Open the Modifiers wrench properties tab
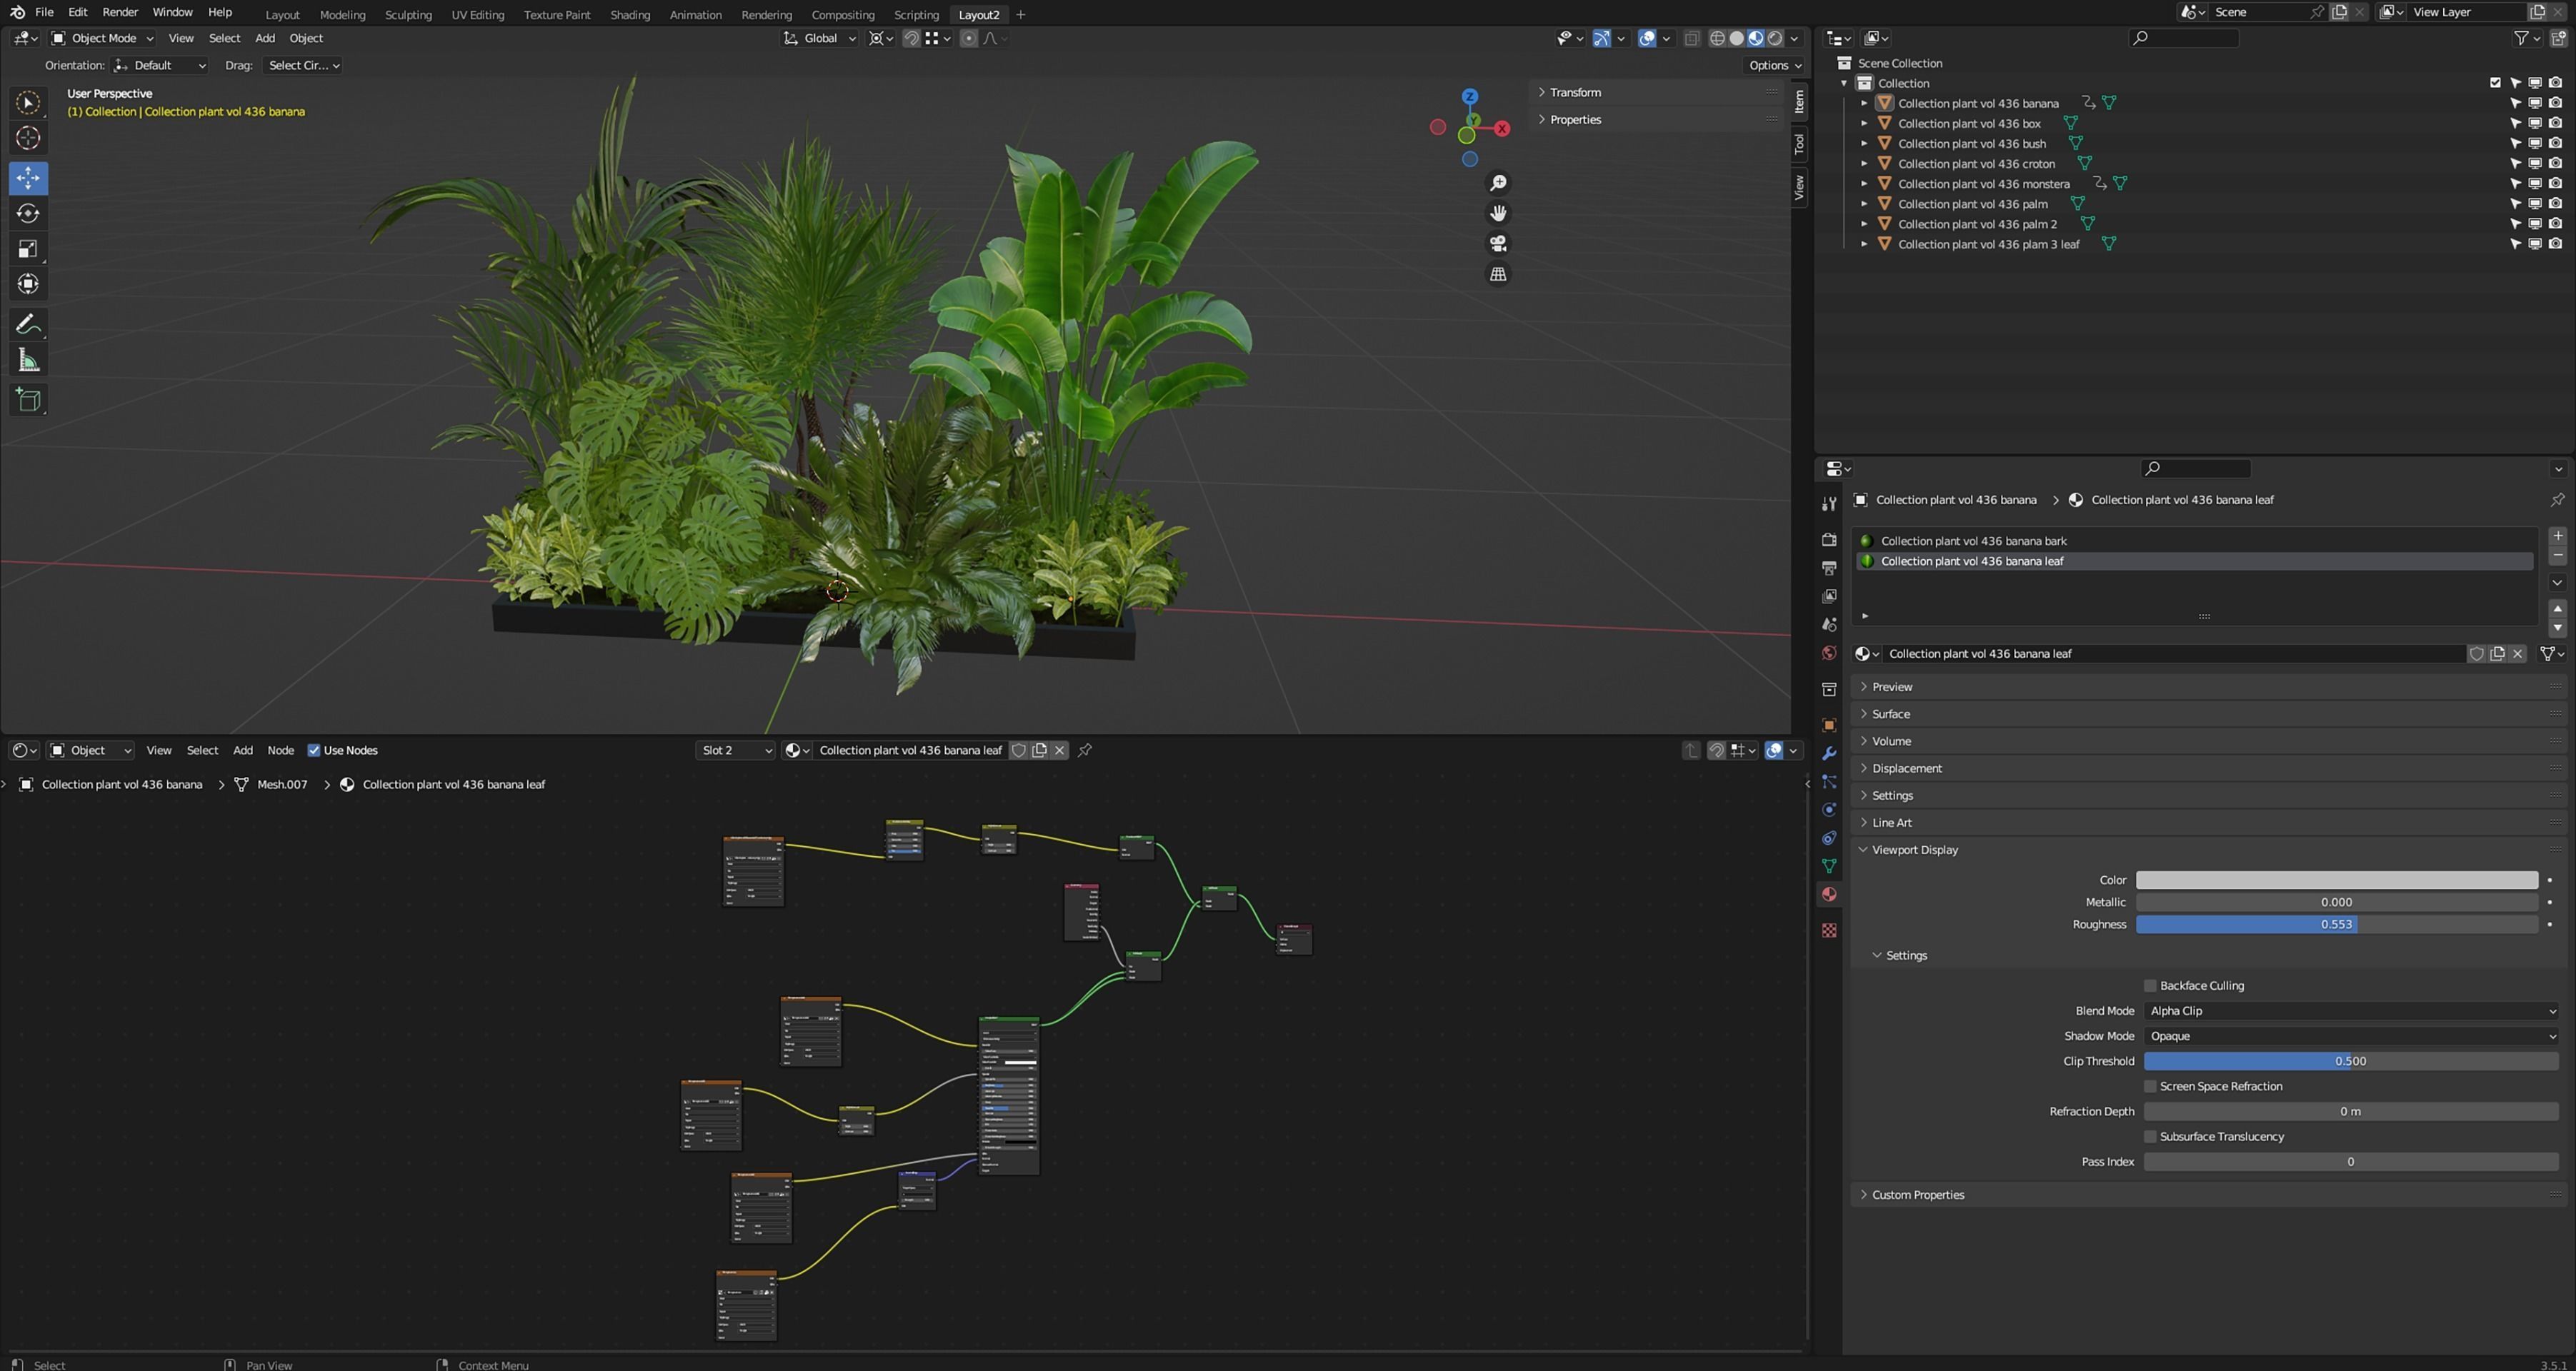The image size is (2576, 1371). coord(1829,753)
